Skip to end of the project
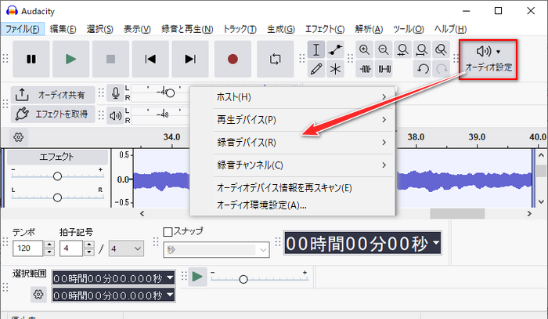 click(190, 59)
